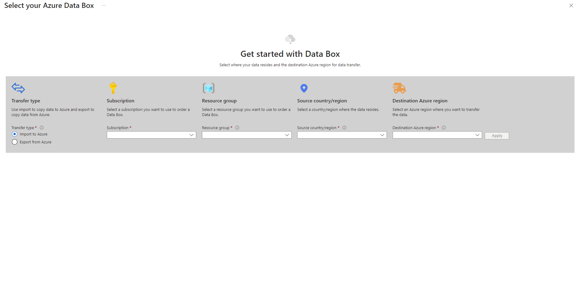
Task: Click info icon beside Source country/region label
Action: [344, 128]
